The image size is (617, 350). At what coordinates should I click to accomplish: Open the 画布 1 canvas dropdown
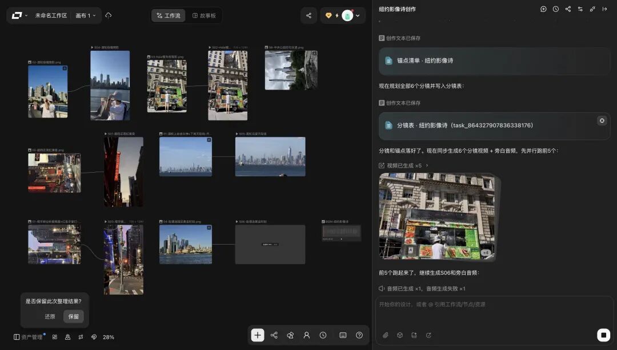click(x=85, y=15)
